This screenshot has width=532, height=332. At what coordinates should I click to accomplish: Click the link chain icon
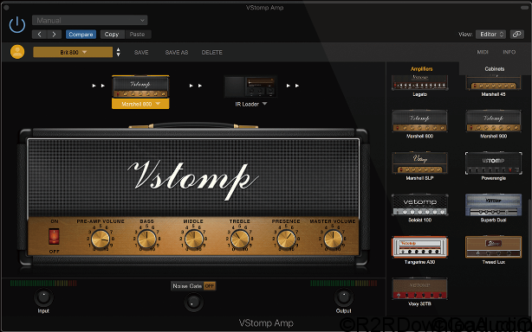[x=516, y=35]
